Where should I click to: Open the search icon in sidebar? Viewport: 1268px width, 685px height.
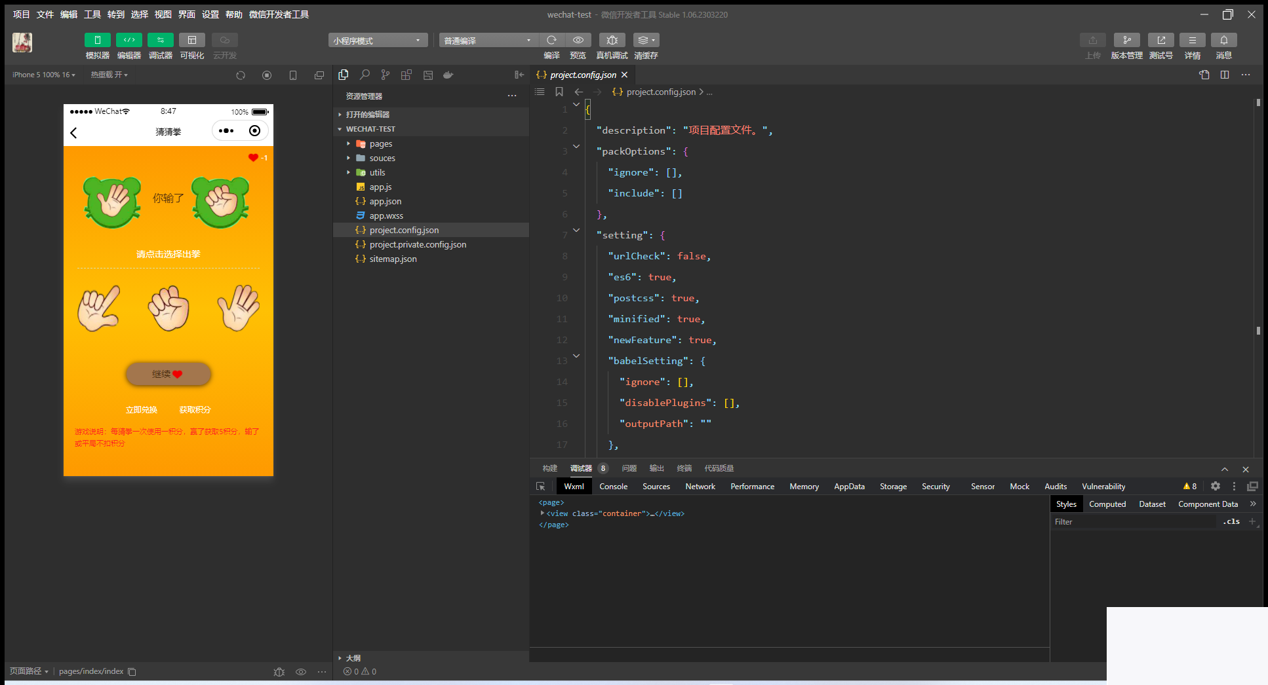pos(365,75)
